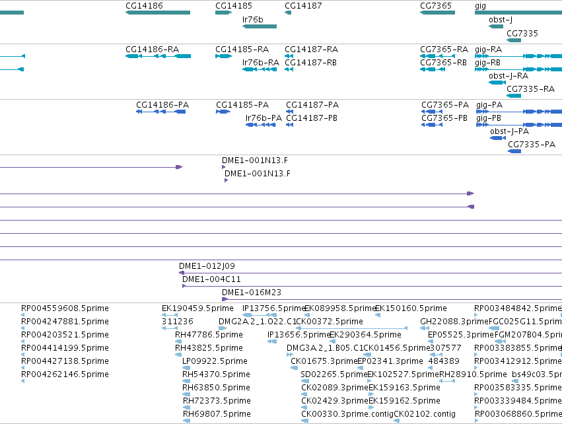Screen dimensions: 562x424
Task: Select the 311236 EST label
Action: 178,322
